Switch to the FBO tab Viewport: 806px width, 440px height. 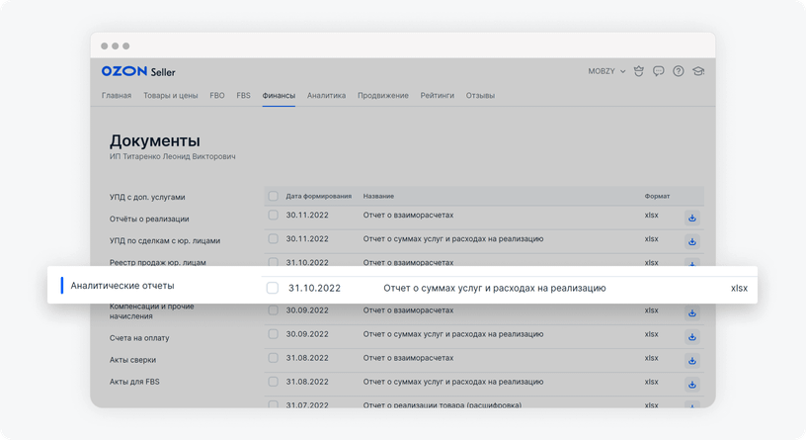point(217,95)
